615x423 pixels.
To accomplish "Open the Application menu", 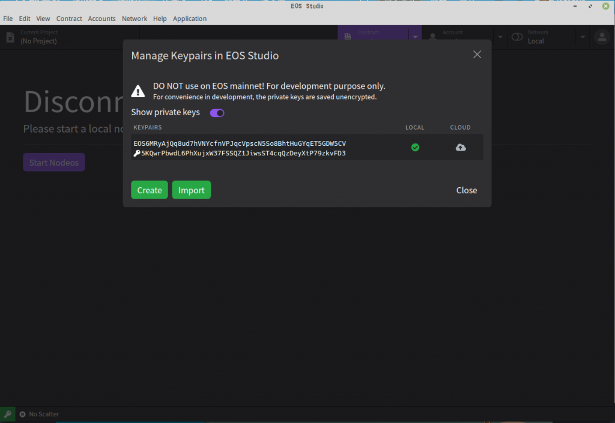I will click(189, 19).
